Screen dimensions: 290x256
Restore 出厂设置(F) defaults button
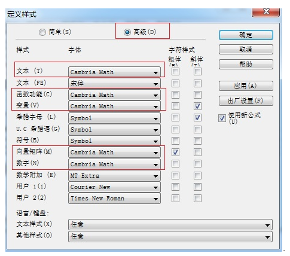coord(246,101)
